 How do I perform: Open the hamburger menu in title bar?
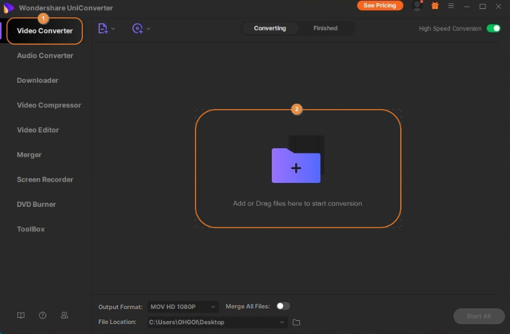pos(451,6)
